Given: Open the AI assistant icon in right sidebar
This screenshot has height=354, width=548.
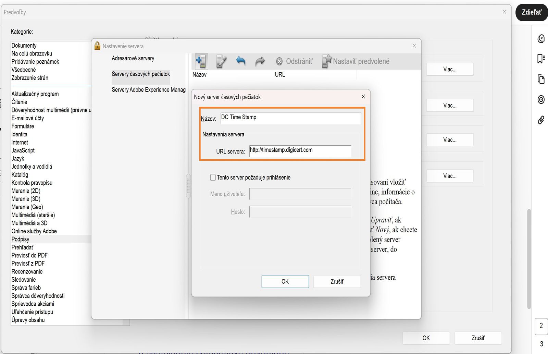Looking at the screenshot, I should (541, 39).
